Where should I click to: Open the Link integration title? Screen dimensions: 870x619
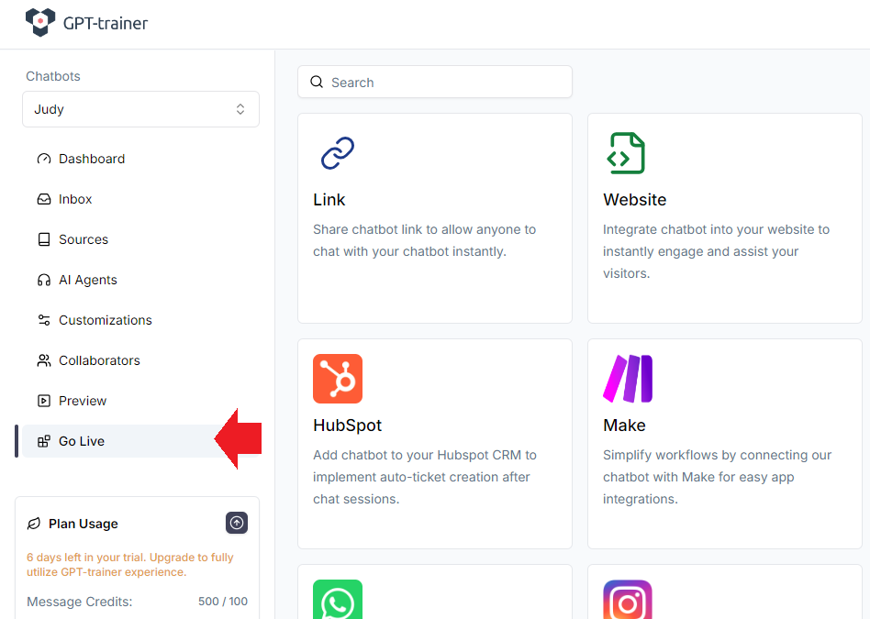[329, 200]
